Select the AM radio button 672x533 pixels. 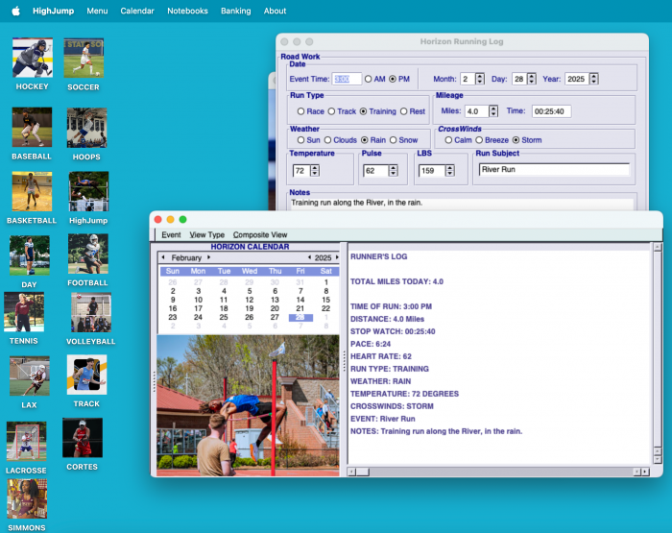point(369,79)
